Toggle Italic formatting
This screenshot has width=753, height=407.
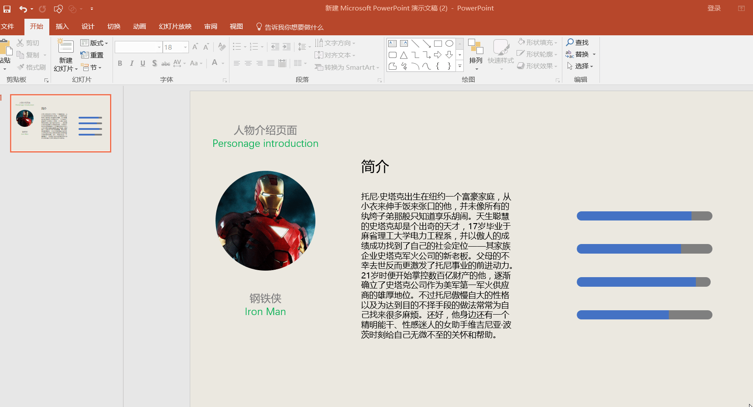pos(131,63)
